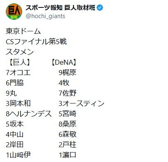Select the 3岡本和 lineup entry
Image resolution: width=168 pixels, height=162 pixels.
[18, 103]
